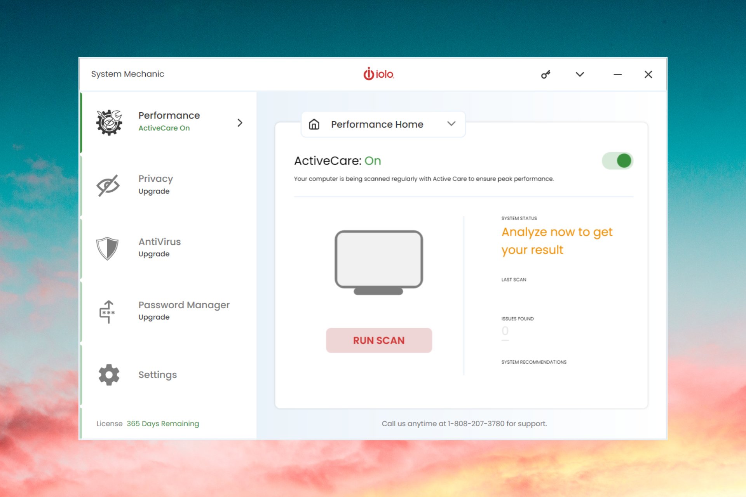Click the Upgrade link under AntiVirus
This screenshot has height=497, width=746.
tap(154, 254)
